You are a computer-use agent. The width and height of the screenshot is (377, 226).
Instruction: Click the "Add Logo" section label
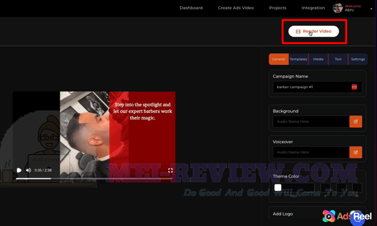(x=283, y=214)
